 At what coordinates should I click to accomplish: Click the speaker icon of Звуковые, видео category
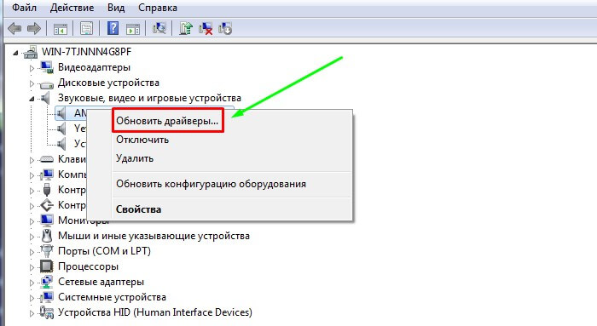pos(46,98)
